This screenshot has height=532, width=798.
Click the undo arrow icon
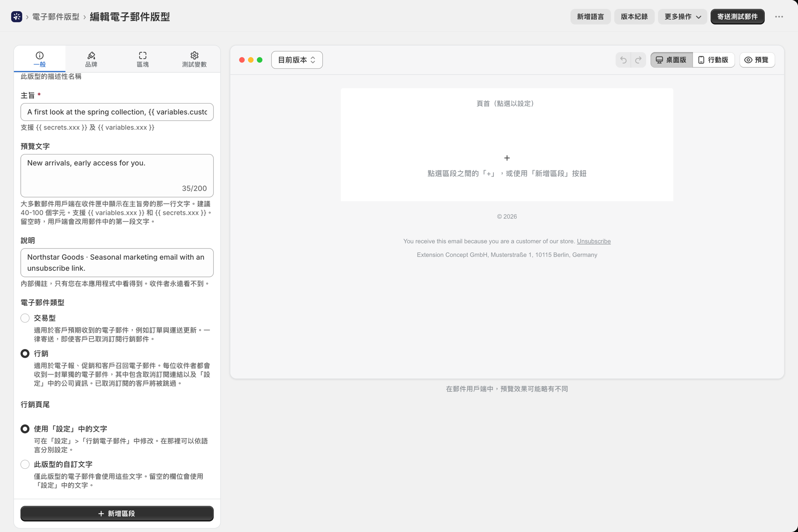pos(623,60)
